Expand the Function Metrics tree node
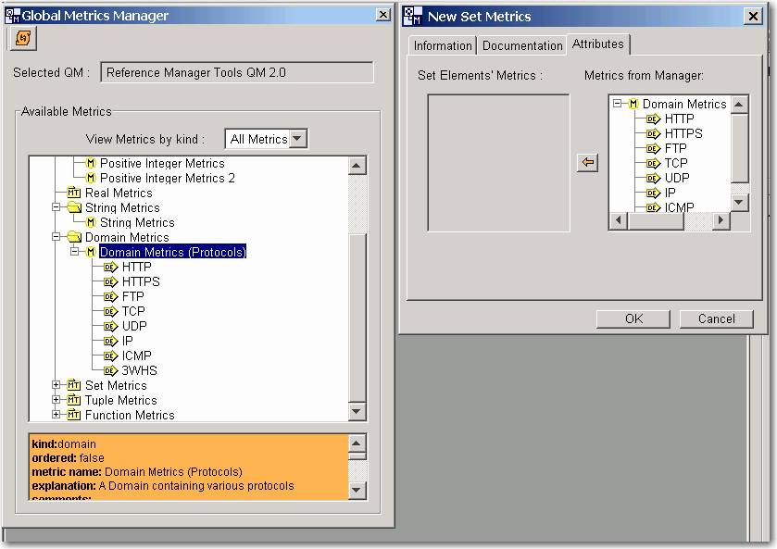 57,415
